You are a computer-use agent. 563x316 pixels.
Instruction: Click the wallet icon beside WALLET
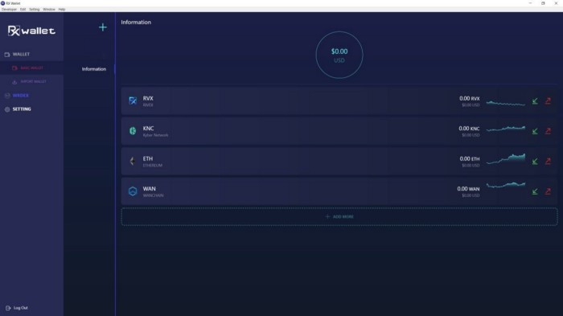7,55
